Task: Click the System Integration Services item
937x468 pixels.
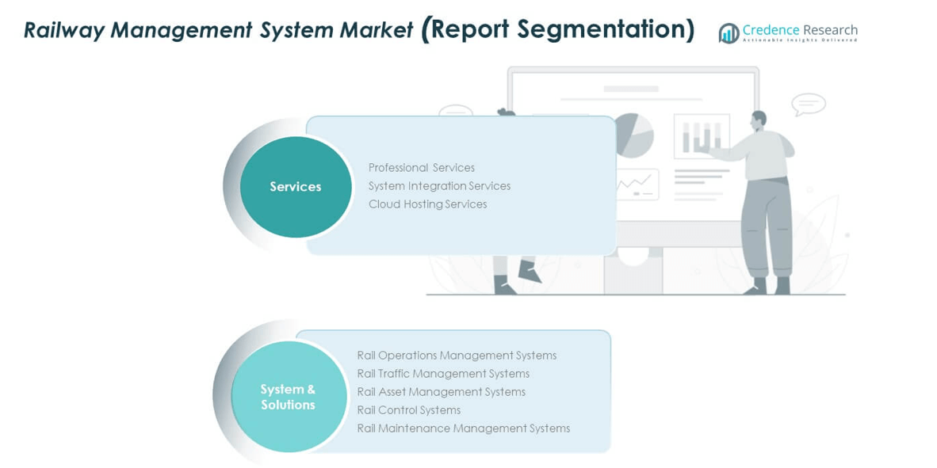Action: 439,186
